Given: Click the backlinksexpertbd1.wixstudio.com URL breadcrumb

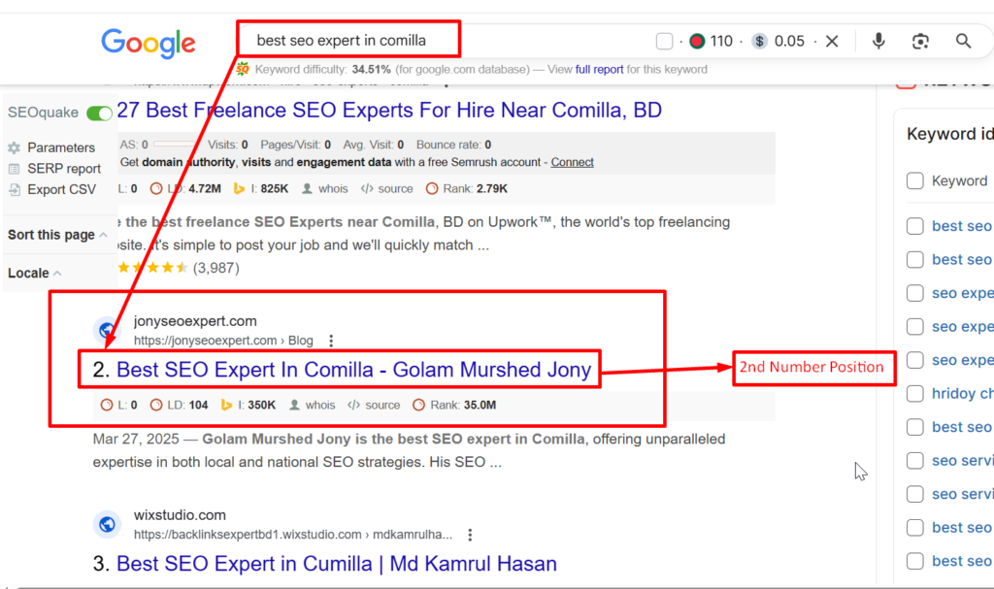Looking at the screenshot, I should pyautogui.click(x=293, y=535).
